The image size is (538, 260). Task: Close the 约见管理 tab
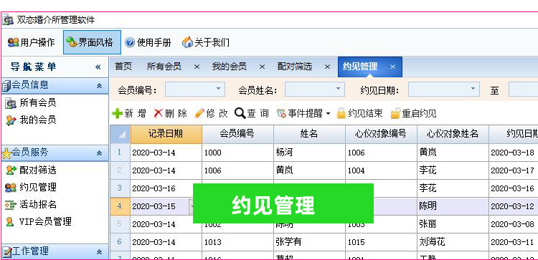pyautogui.click(x=392, y=67)
